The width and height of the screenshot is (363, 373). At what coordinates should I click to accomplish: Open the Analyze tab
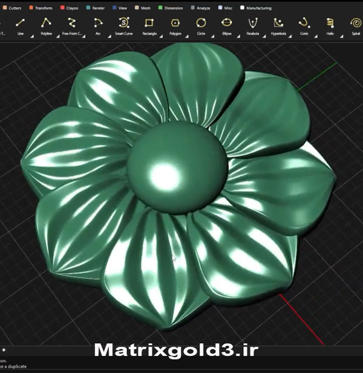[x=201, y=8]
